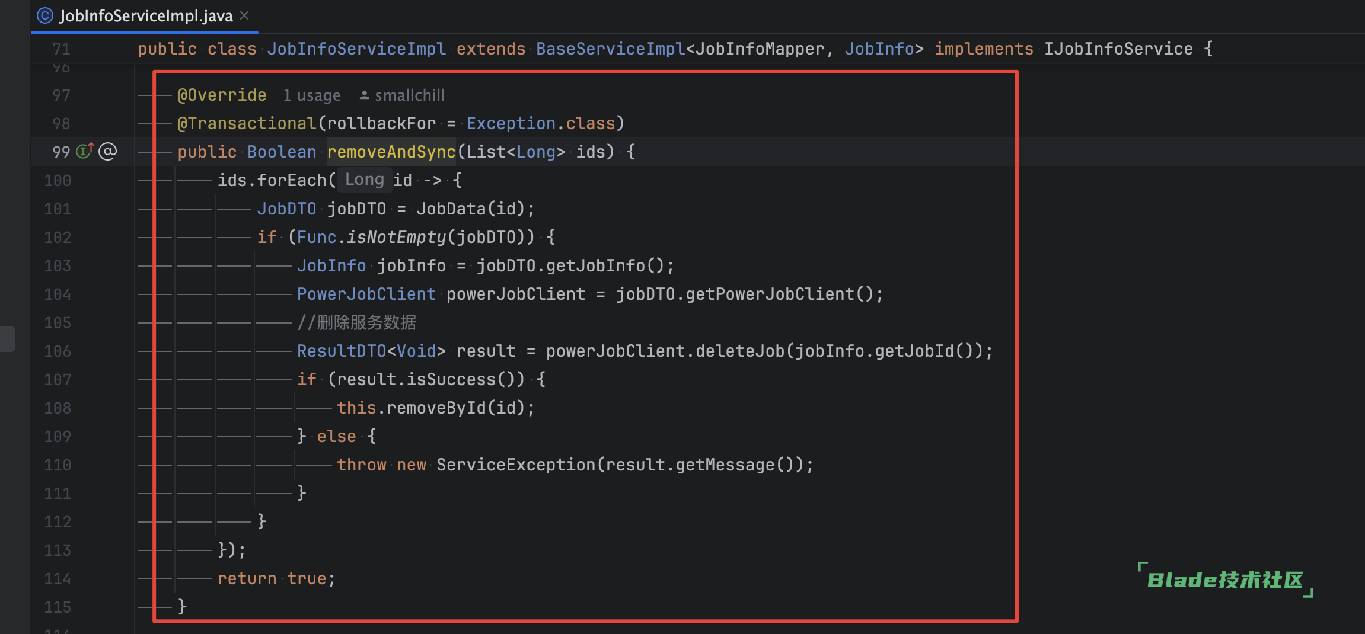Click the PowerJobClient type on line 104

point(366,294)
